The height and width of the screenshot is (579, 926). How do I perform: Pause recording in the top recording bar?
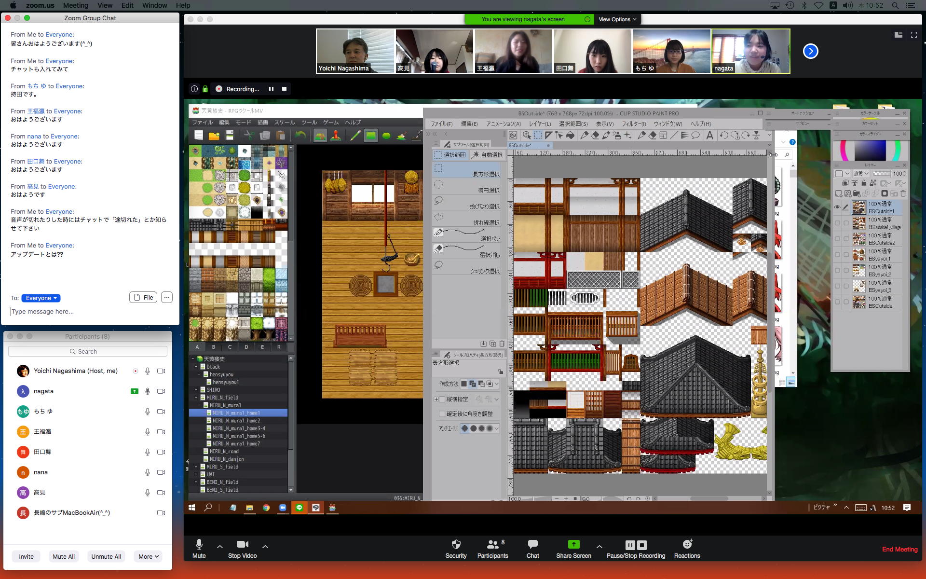click(271, 89)
